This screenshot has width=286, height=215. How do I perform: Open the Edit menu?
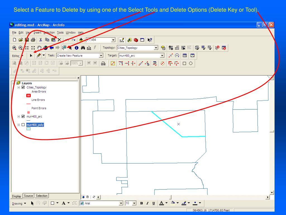point(21,32)
